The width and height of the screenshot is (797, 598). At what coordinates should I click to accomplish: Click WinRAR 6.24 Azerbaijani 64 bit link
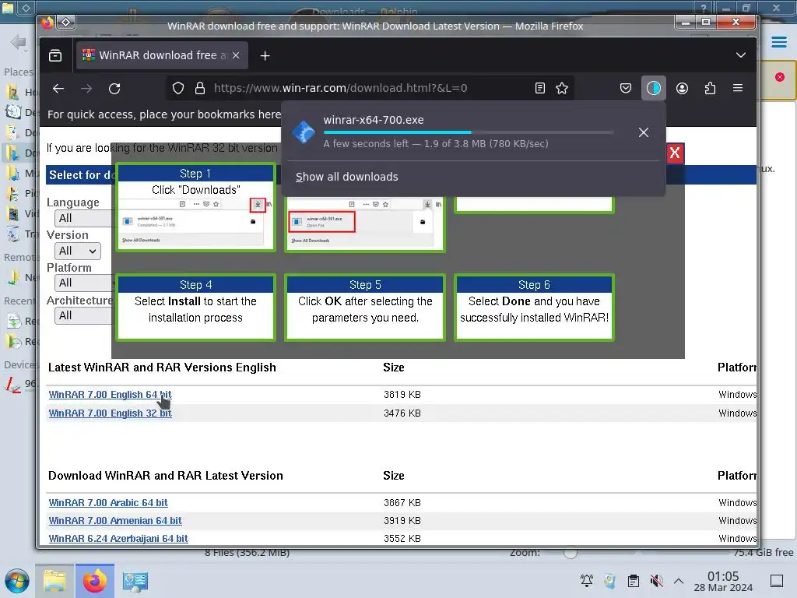click(x=118, y=539)
